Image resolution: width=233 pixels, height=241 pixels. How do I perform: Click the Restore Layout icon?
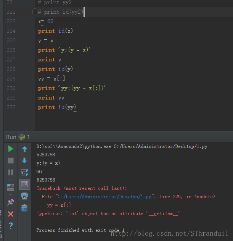11,187
